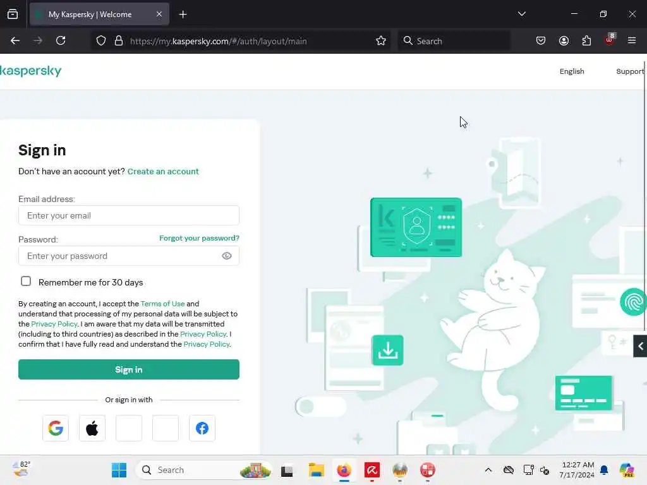Viewport: 647px width, 485px height.
Task: Toggle password visibility eye icon
Action: coord(227,256)
